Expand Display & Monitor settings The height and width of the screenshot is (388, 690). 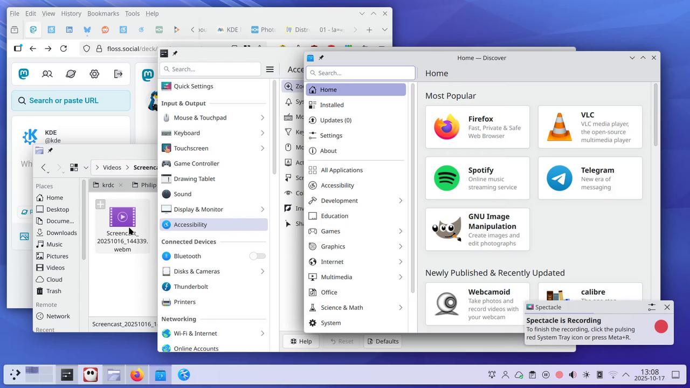click(263, 209)
